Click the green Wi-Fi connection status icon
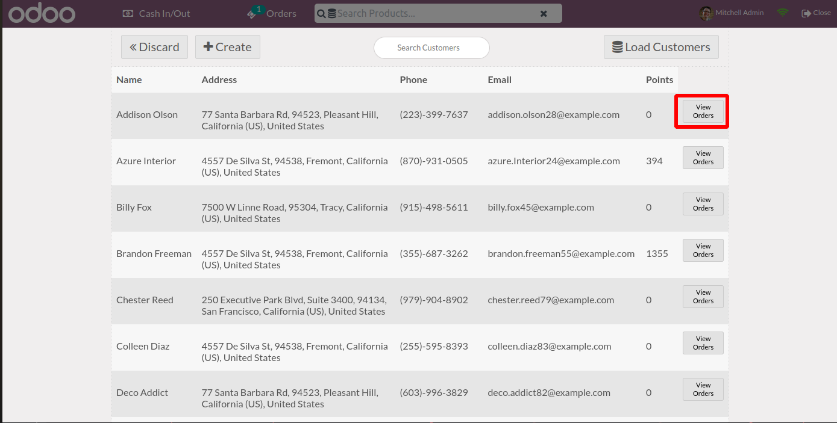Image resolution: width=837 pixels, height=423 pixels. point(783,13)
